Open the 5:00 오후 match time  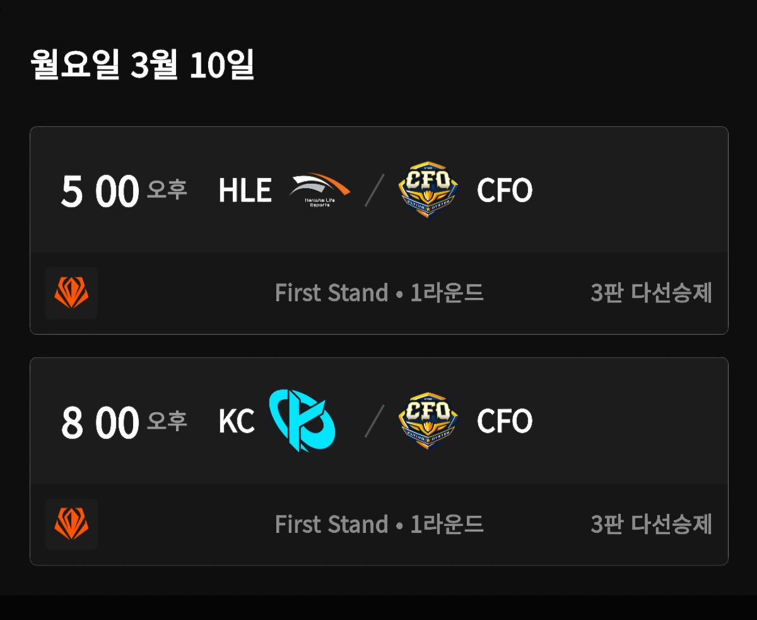click(x=100, y=191)
